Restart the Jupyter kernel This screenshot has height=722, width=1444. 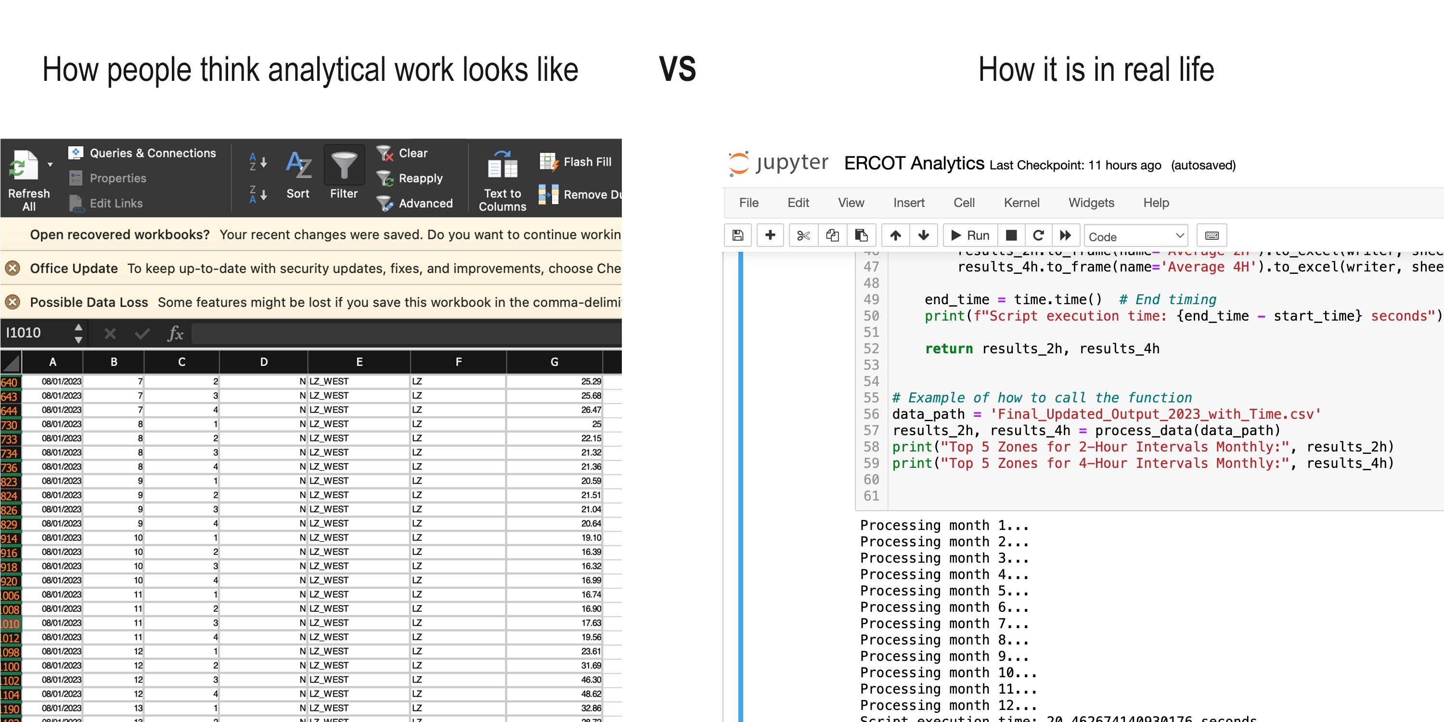tap(1038, 235)
